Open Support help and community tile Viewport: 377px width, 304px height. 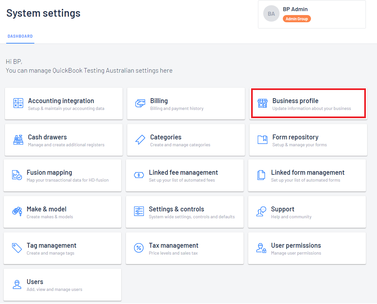(x=307, y=212)
